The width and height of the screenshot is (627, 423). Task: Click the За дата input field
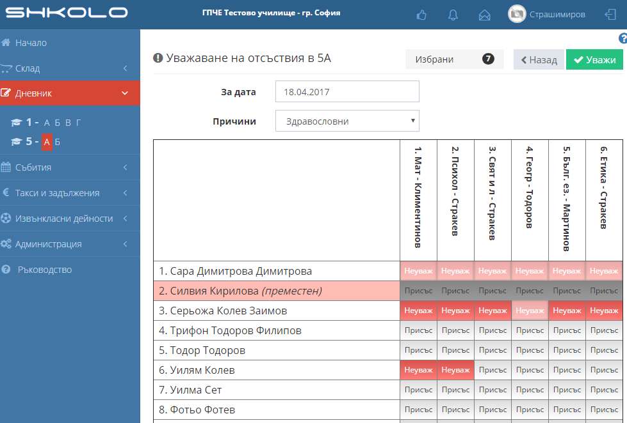coord(347,91)
